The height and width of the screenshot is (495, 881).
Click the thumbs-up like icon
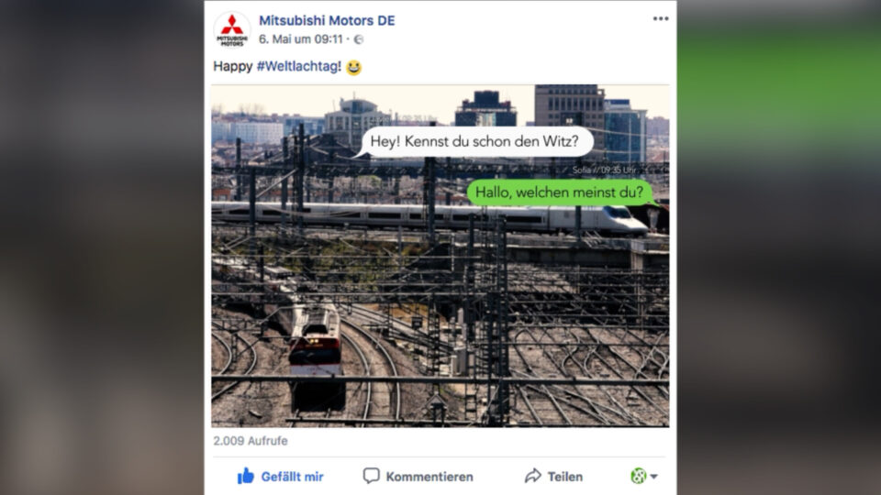click(246, 476)
